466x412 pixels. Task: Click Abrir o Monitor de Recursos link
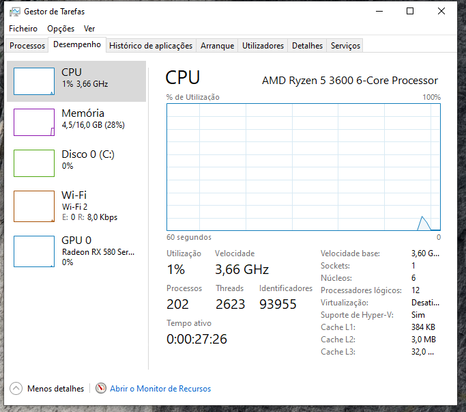point(160,389)
